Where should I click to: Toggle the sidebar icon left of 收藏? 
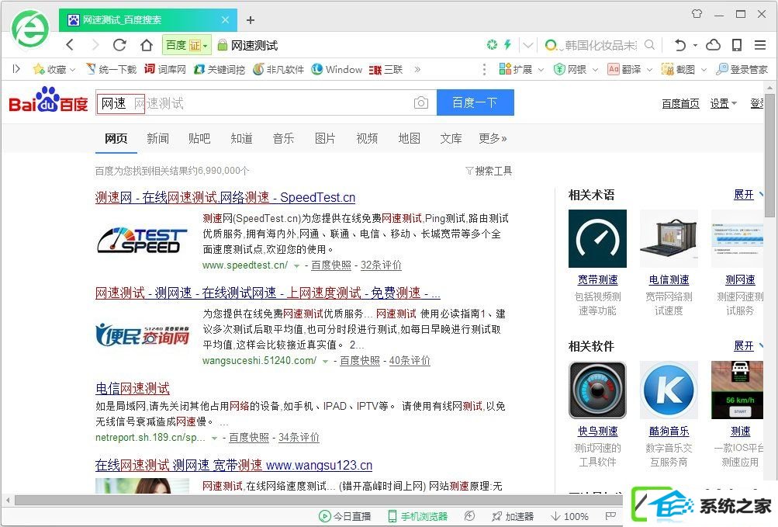[16, 69]
